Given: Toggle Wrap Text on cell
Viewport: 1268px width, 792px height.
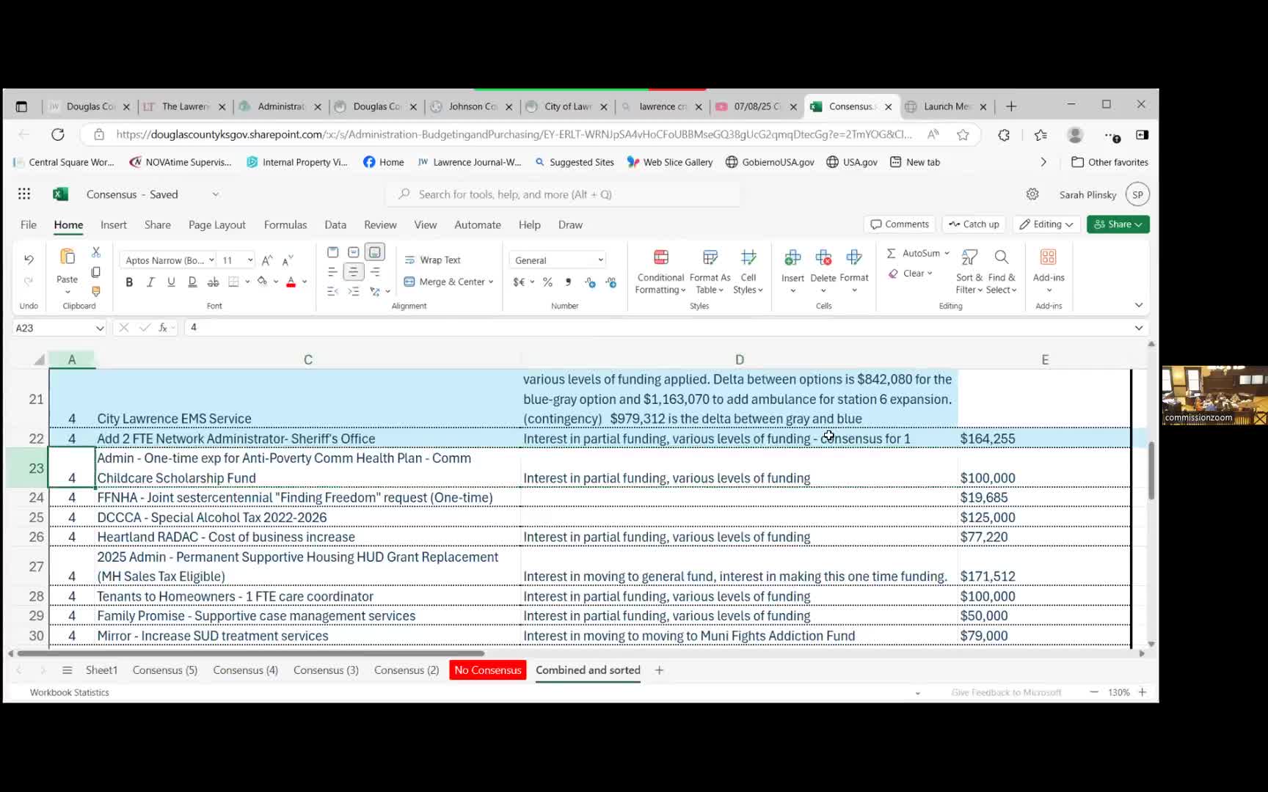Looking at the screenshot, I should point(433,260).
